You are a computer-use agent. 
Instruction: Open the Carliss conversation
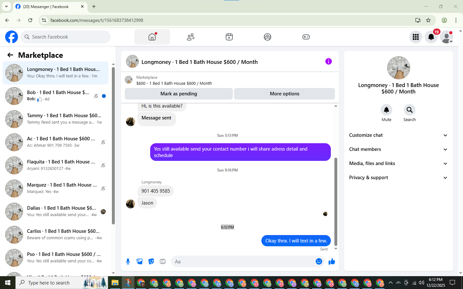55,235
